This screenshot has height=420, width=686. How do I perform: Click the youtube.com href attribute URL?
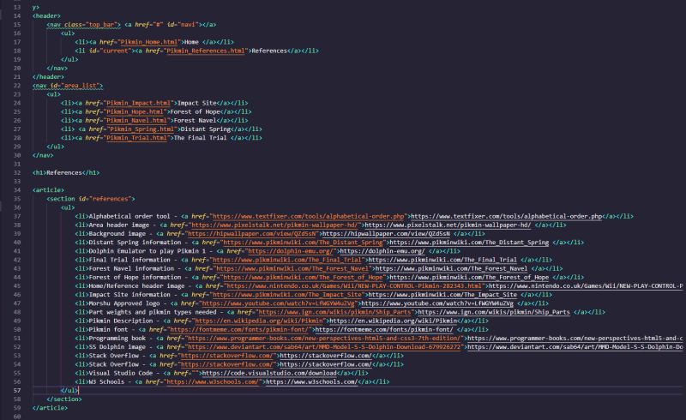coord(279,304)
